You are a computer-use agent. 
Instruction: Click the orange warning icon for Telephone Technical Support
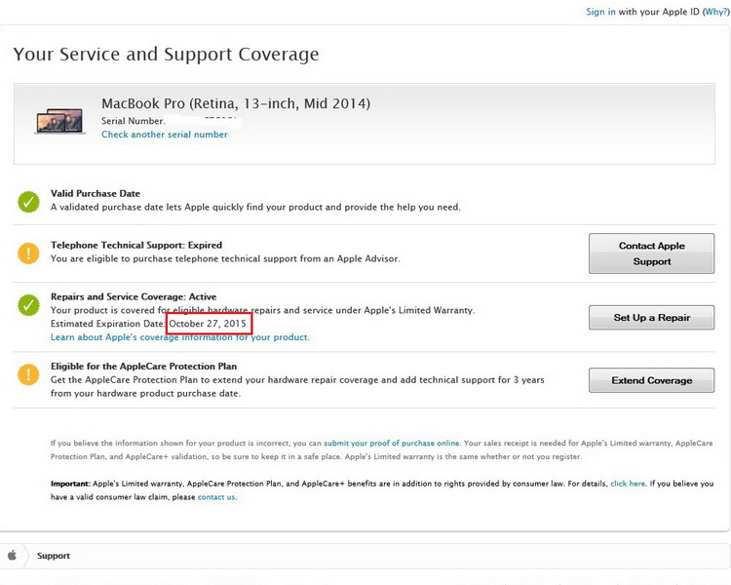click(x=28, y=253)
